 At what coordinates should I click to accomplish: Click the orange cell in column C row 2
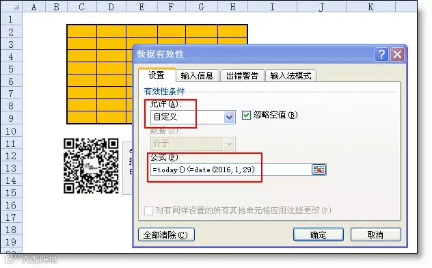(82, 31)
